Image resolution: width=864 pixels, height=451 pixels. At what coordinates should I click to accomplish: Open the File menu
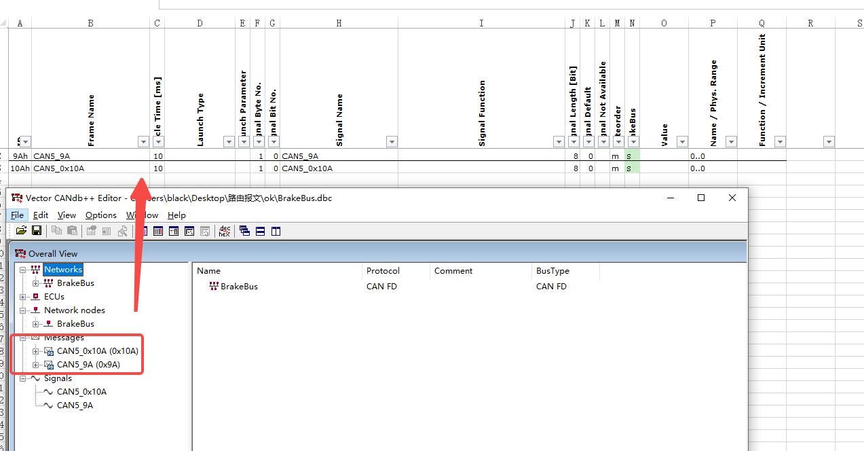pyautogui.click(x=17, y=215)
